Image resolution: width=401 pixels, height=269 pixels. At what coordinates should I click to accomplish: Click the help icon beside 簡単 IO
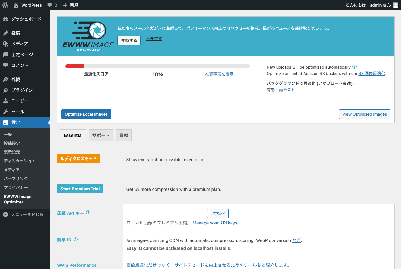coord(76,240)
